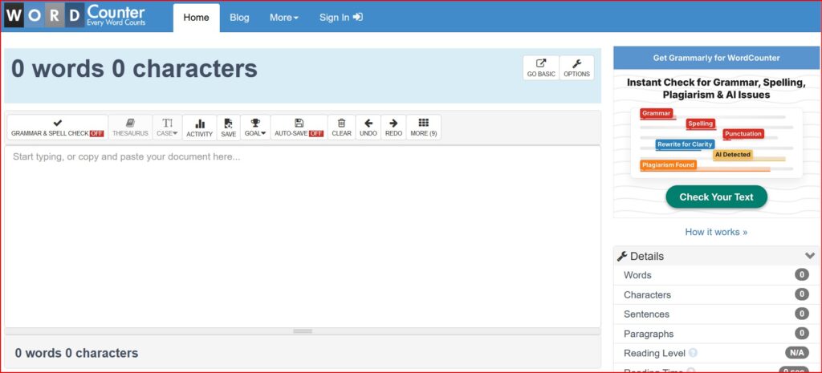Clear the text with trash icon

click(342, 128)
